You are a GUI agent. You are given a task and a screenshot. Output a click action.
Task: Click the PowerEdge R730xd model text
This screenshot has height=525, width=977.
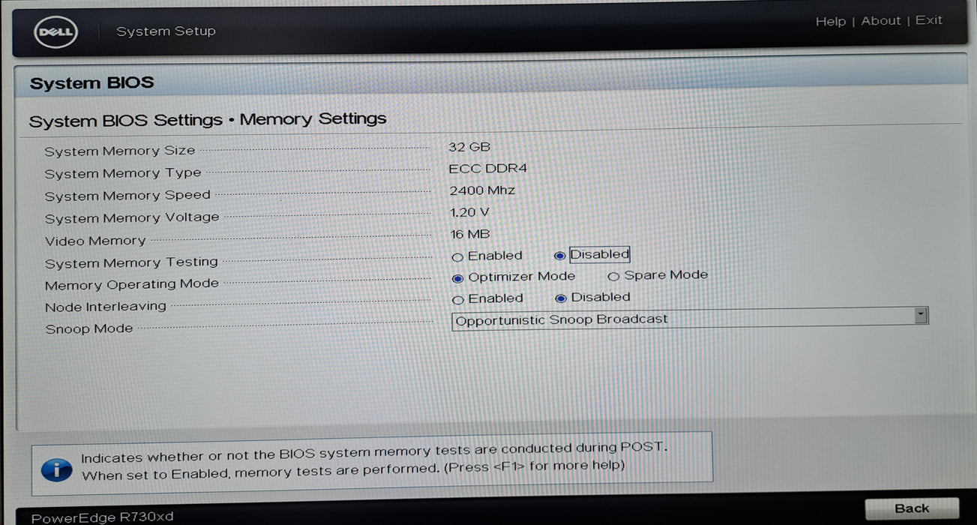tap(102, 517)
